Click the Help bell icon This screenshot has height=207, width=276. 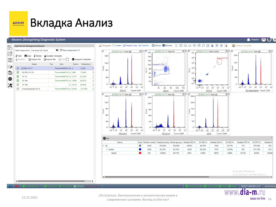pyautogui.click(x=248, y=40)
